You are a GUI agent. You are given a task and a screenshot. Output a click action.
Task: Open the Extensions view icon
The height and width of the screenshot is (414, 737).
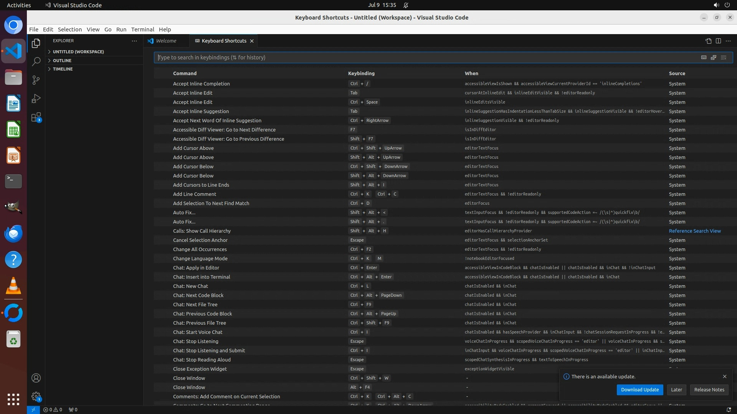coord(36,117)
